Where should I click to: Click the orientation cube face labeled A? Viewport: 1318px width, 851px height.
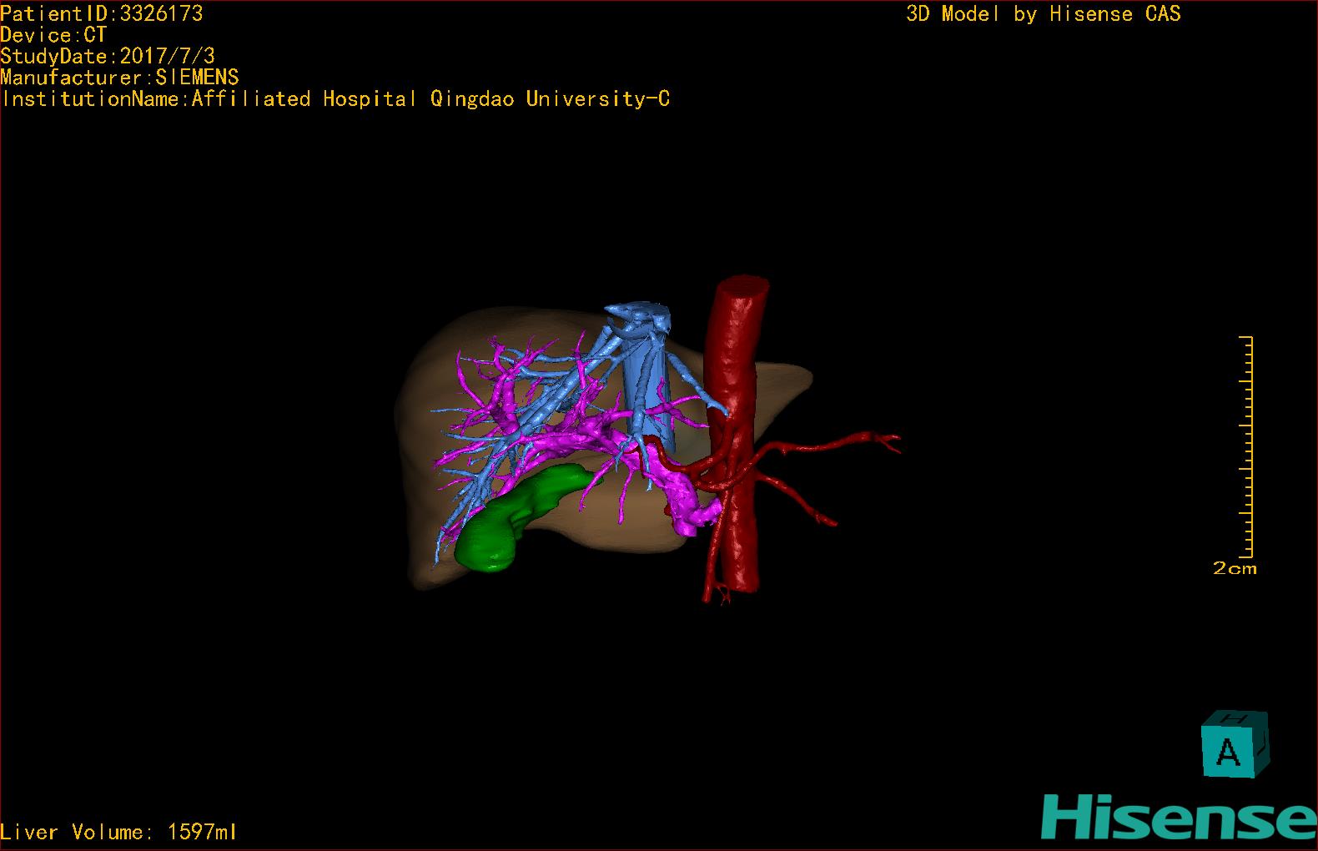[x=1227, y=751]
